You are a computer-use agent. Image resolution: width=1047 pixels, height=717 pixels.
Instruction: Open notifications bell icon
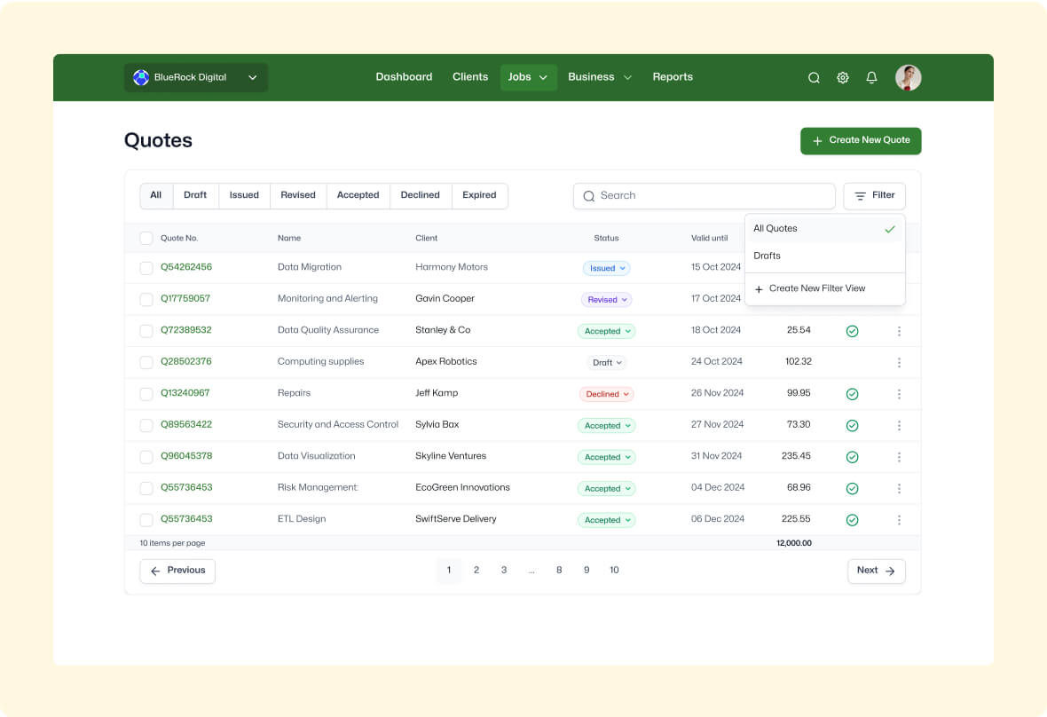871,78
